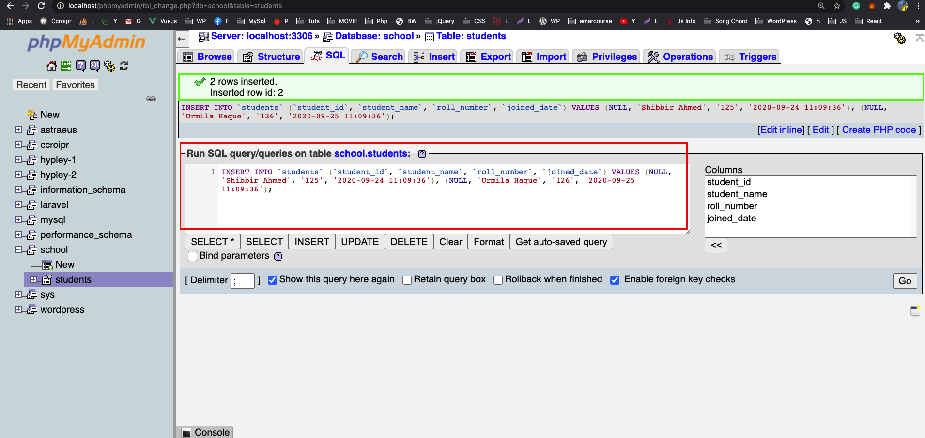Viewport: 925px width, 438px height.
Task: Click the Grammarly extension icon
Action: pos(856,6)
